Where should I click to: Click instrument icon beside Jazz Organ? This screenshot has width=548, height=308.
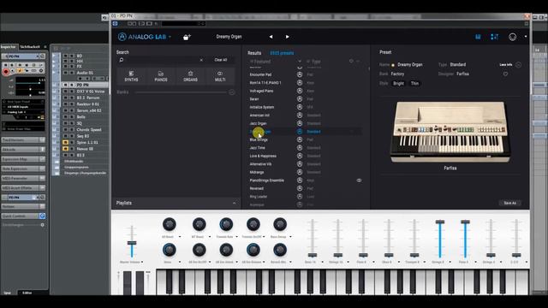coord(300,123)
